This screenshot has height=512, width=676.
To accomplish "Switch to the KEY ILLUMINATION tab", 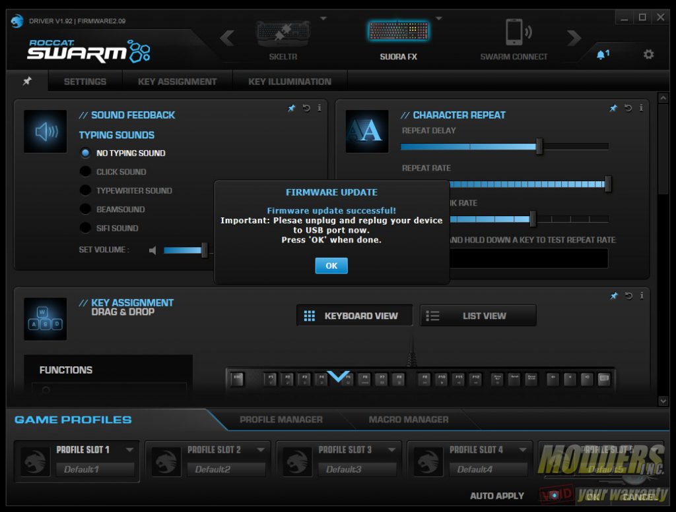I will tap(290, 81).
